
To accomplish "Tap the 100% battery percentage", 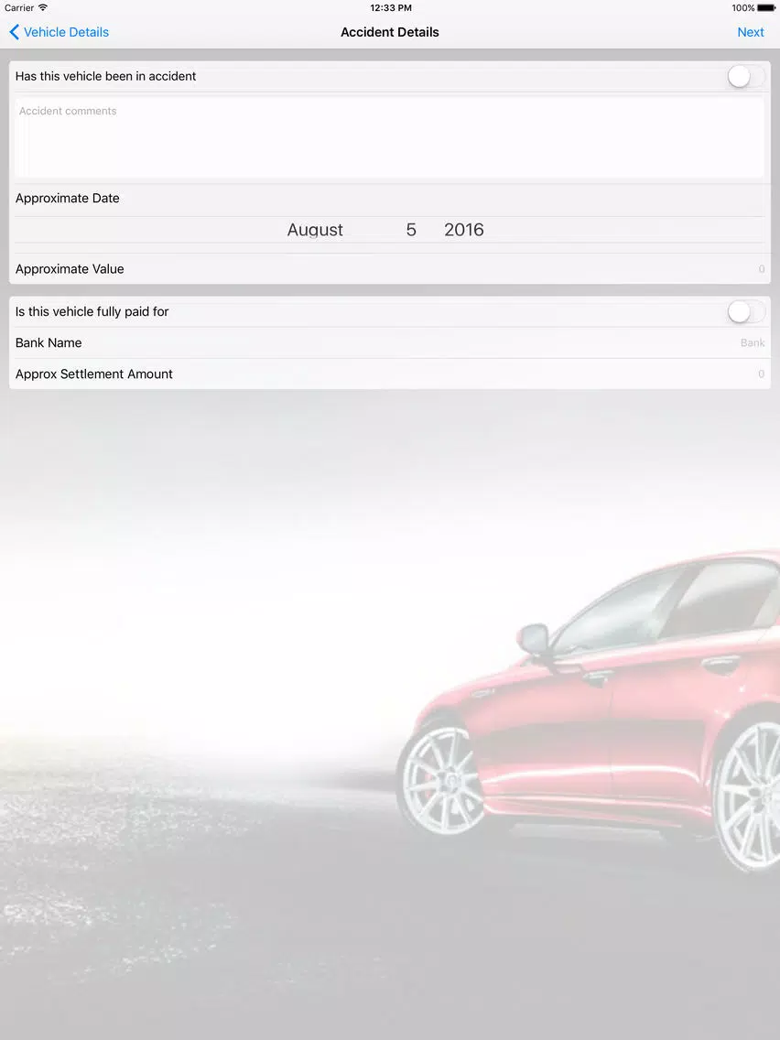I will (x=742, y=8).
